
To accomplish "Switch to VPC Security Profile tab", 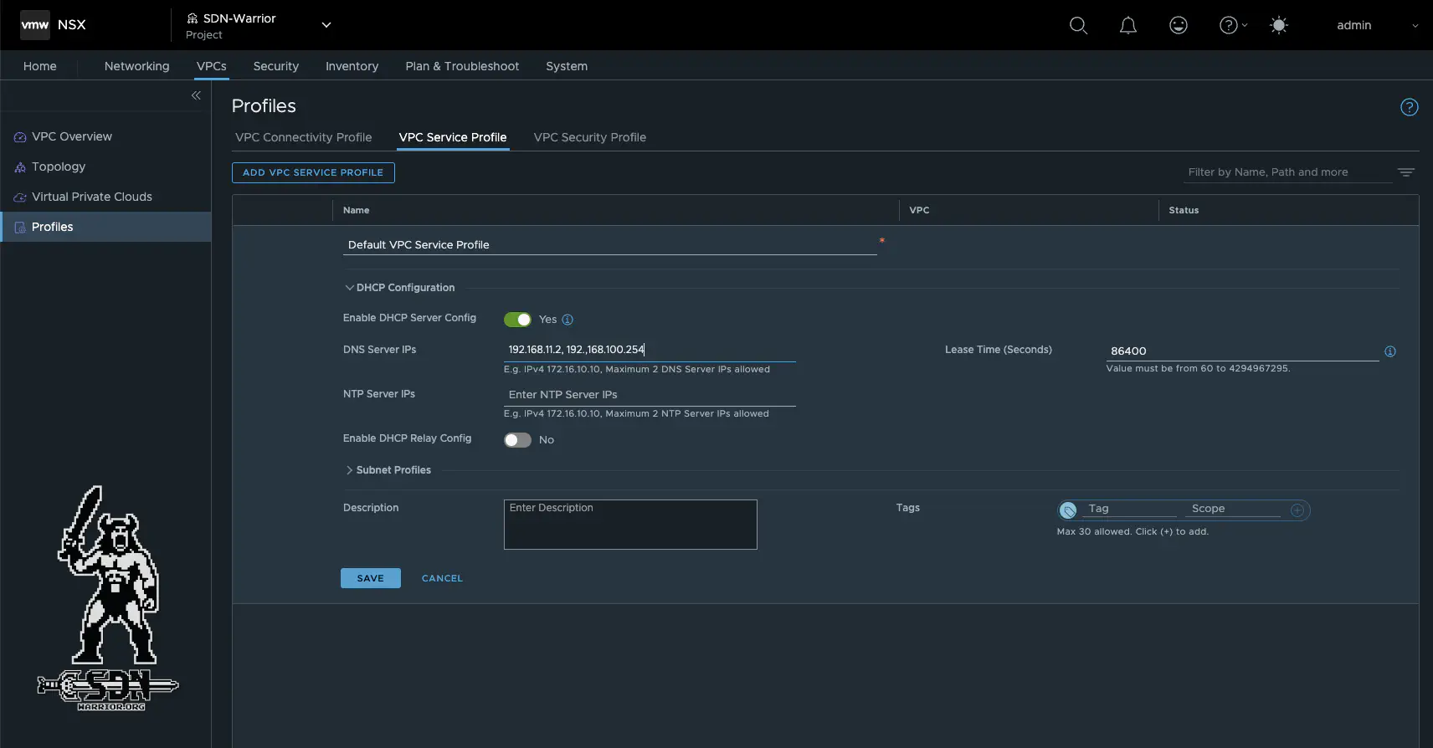I will coord(589,137).
